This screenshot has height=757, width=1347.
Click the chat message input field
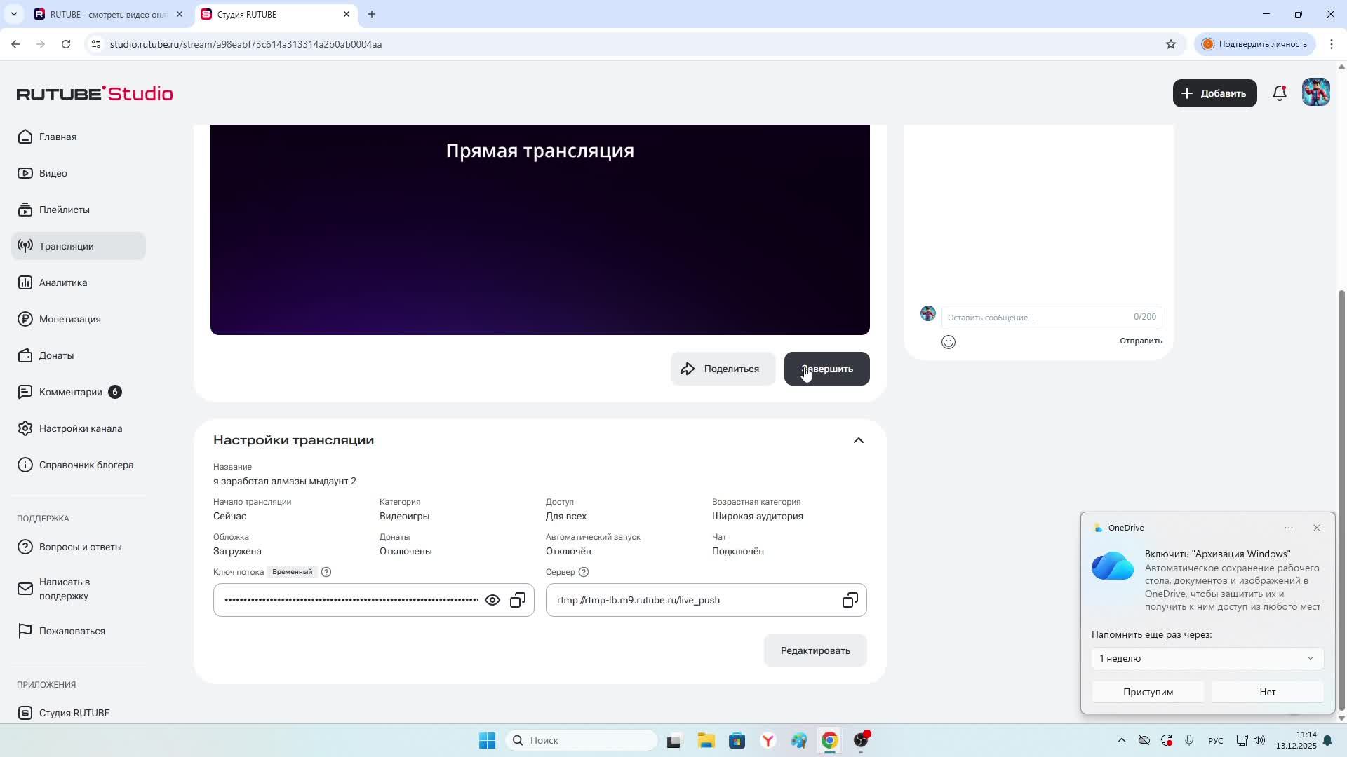1037,318
